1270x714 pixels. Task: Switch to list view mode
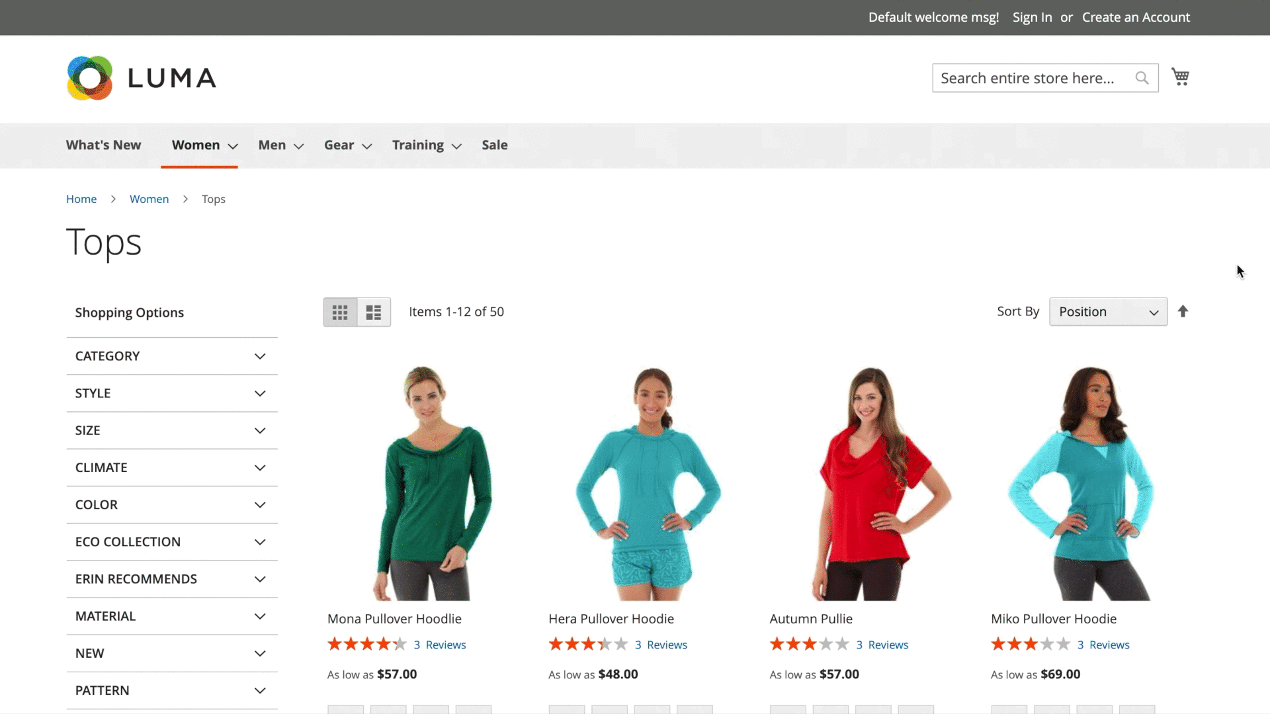point(374,312)
